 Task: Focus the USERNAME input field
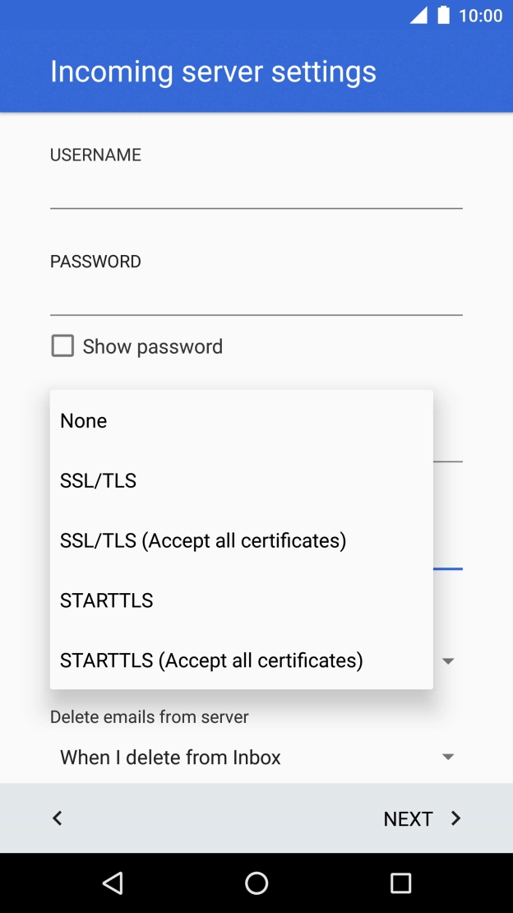pos(256,191)
